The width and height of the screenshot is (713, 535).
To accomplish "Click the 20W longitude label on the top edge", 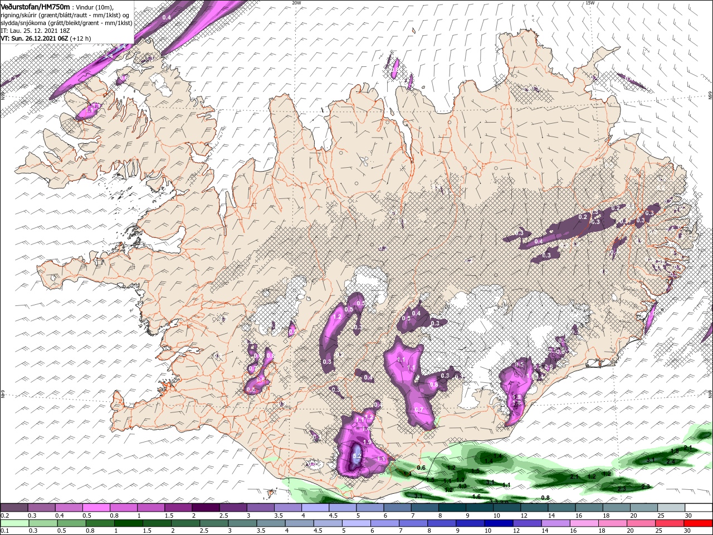I will (296, 3).
